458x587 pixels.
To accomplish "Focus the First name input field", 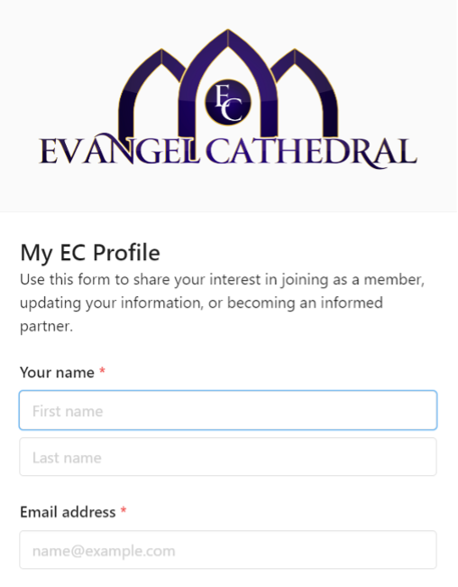I will pyautogui.click(x=228, y=410).
